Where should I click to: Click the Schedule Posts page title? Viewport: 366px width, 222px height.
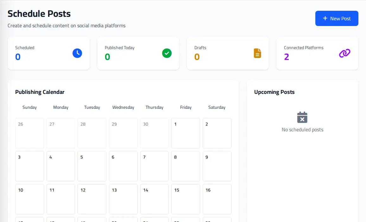pyautogui.click(x=39, y=14)
